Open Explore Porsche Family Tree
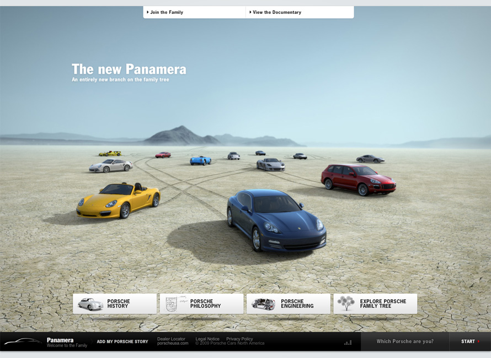This screenshot has width=491, height=358. tap(375, 303)
